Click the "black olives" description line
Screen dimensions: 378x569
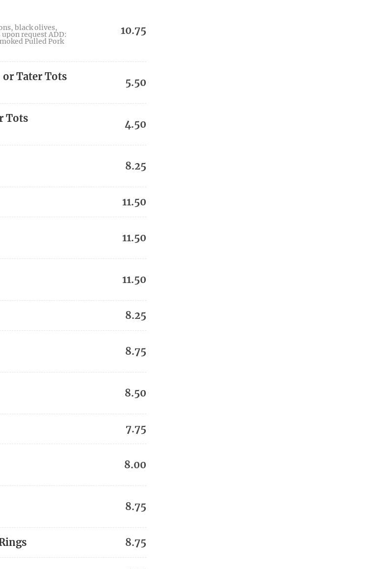click(35, 28)
